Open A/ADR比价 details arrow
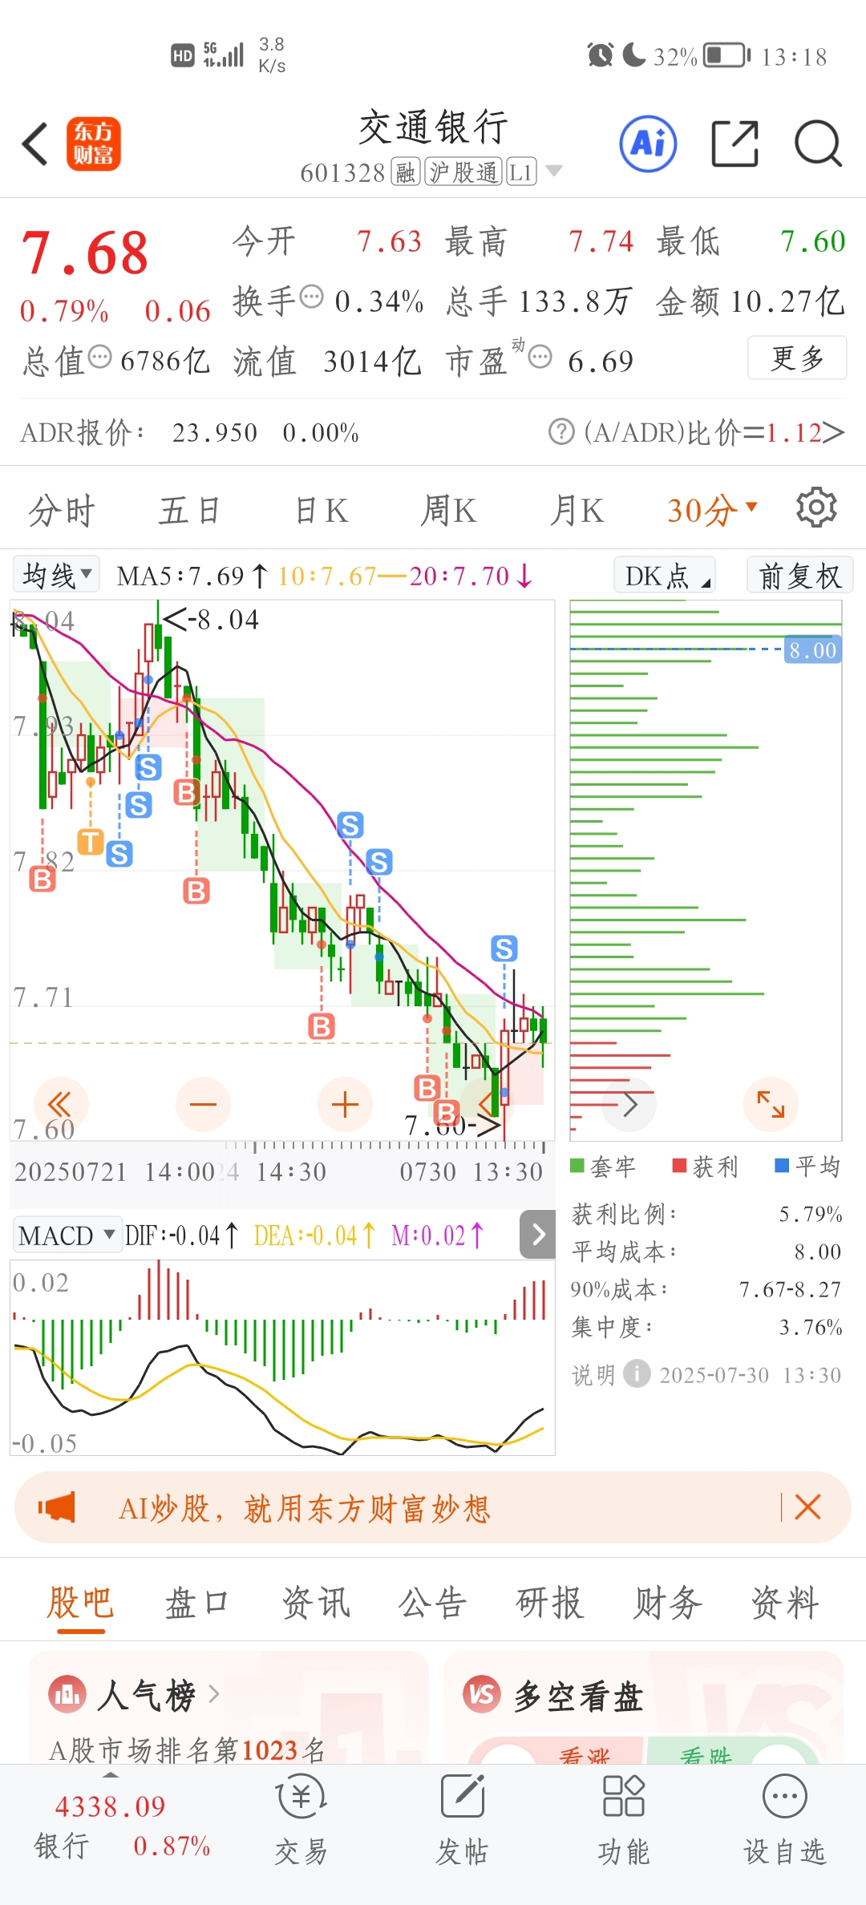 833,433
